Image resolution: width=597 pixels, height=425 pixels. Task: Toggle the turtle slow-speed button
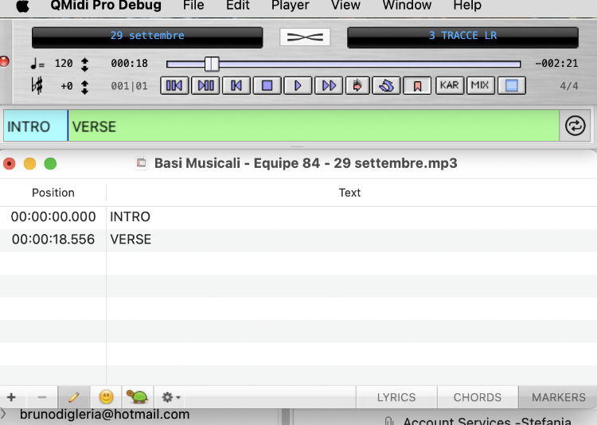click(x=139, y=396)
